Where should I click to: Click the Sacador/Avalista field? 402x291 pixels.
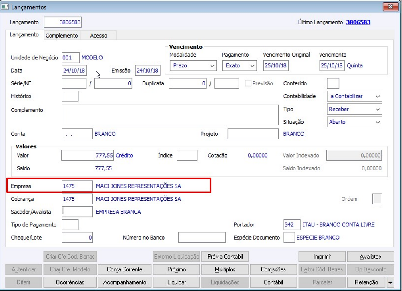(x=77, y=212)
